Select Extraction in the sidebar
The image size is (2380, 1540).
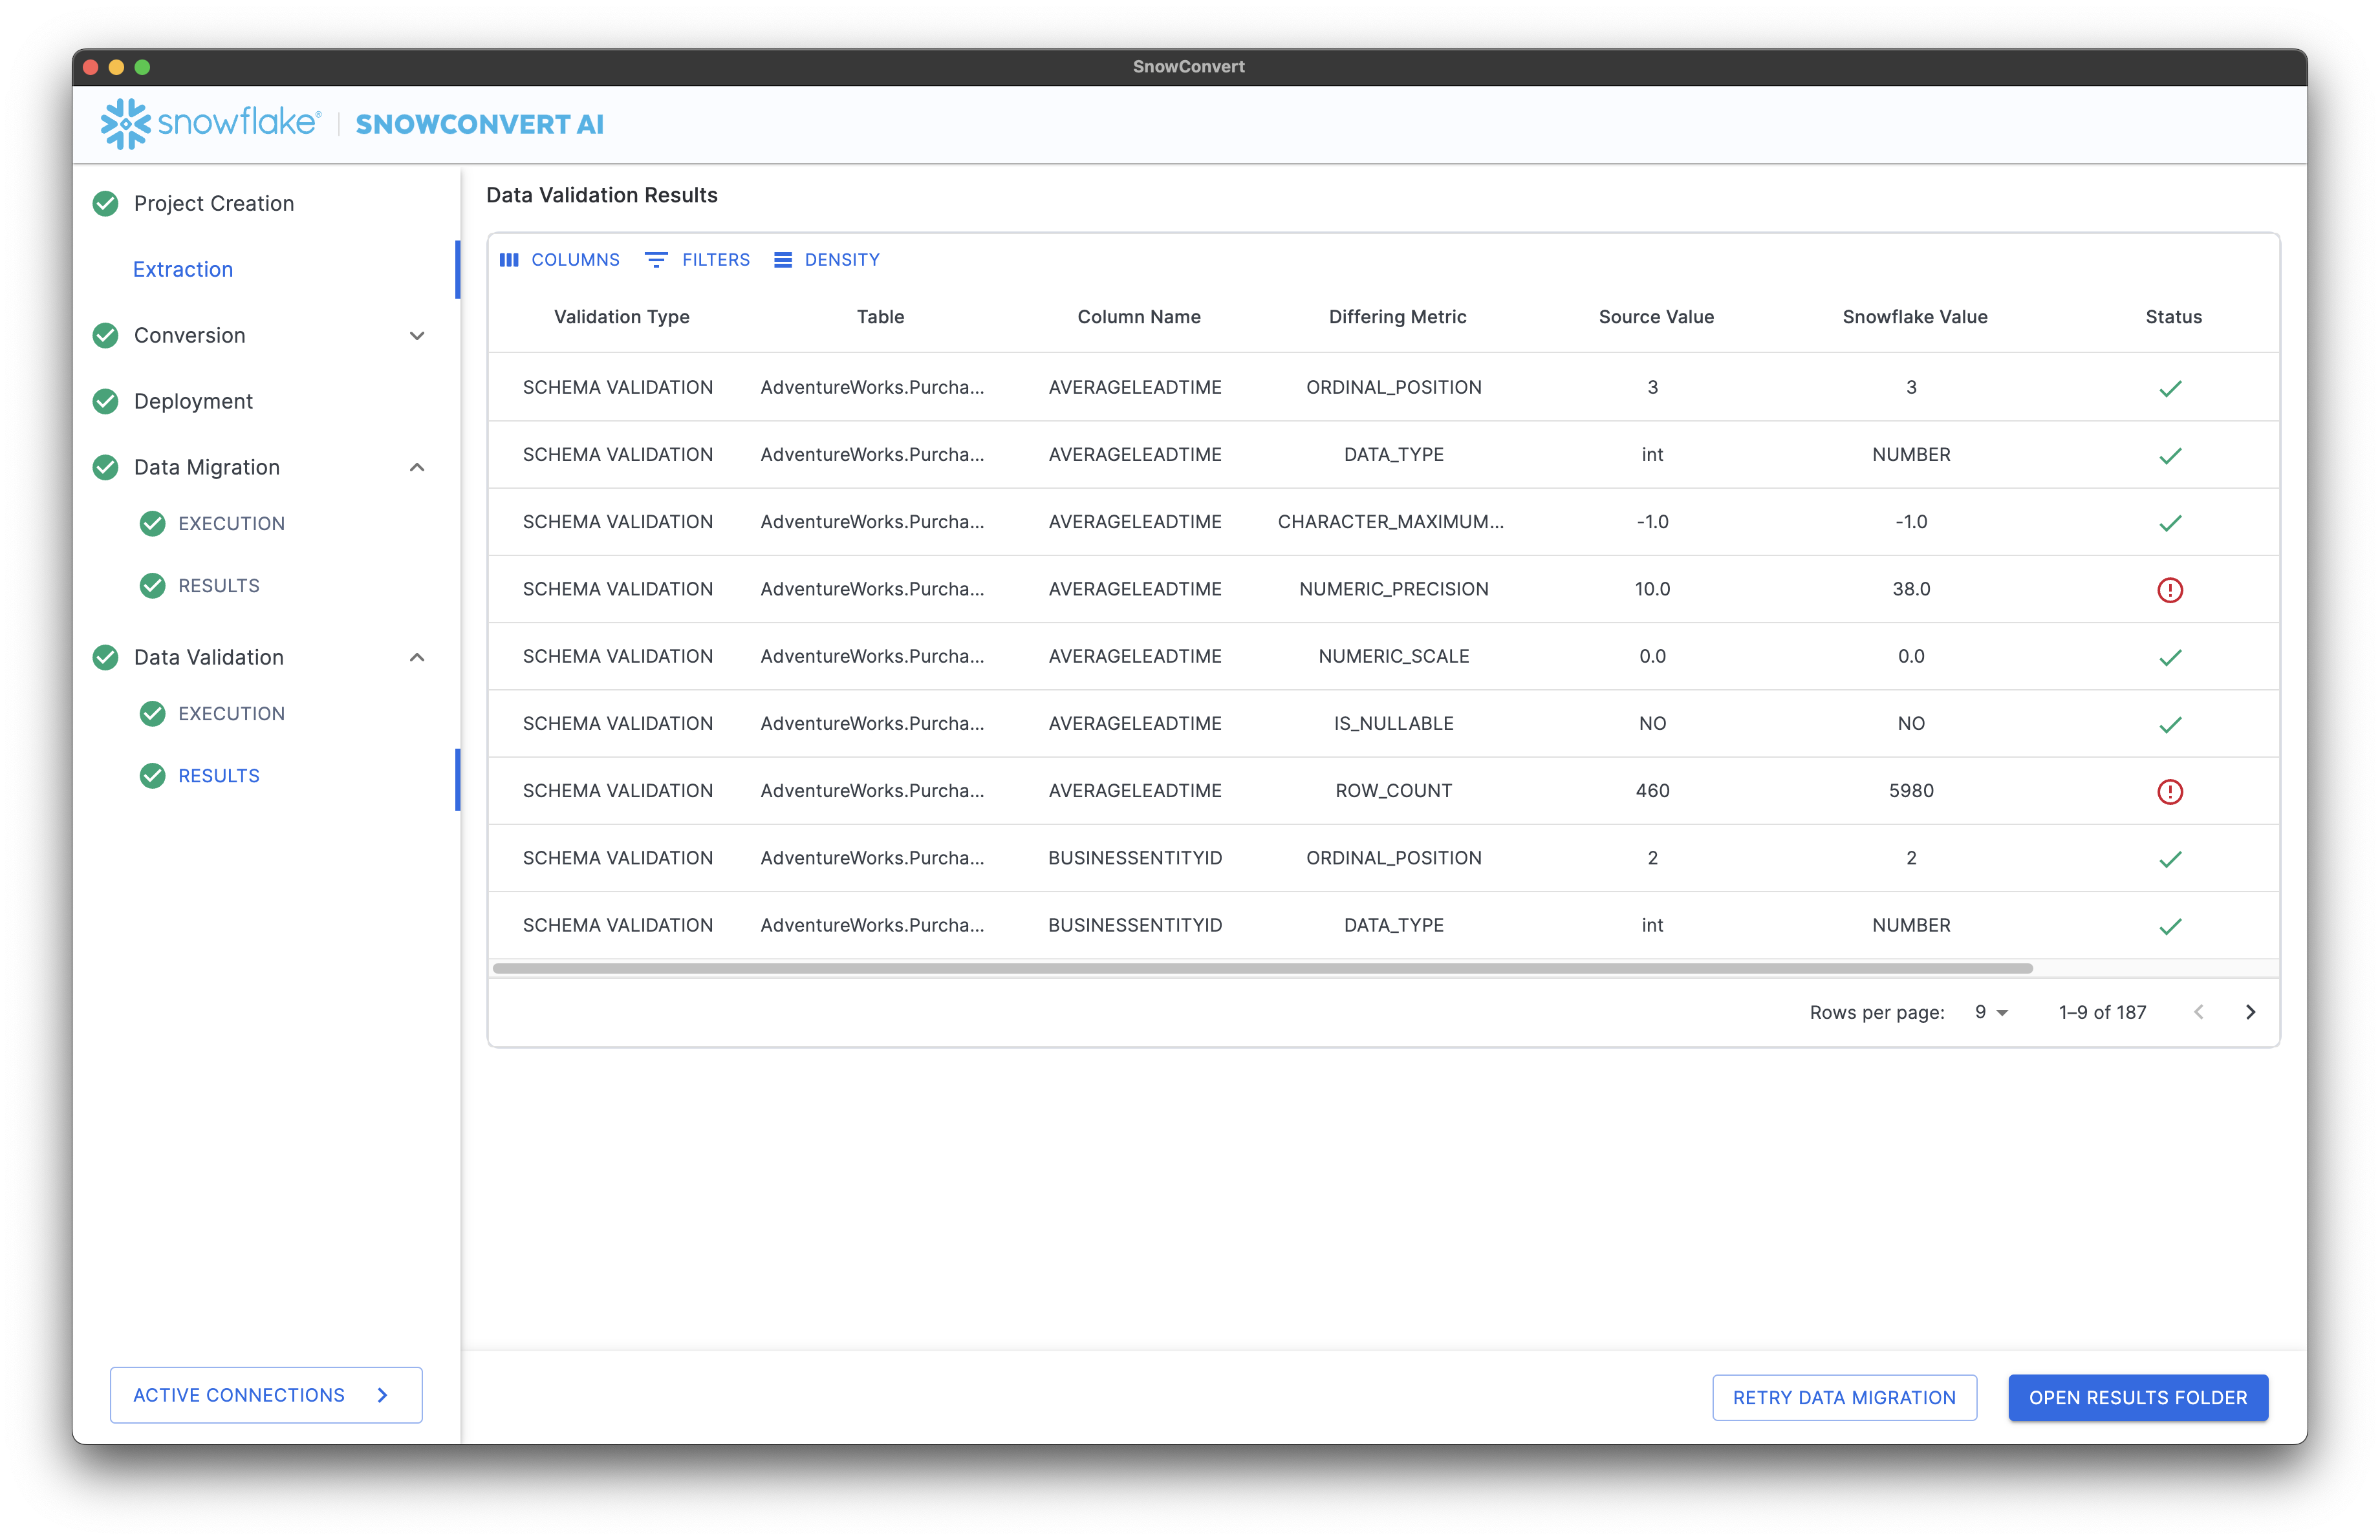[183, 269]
